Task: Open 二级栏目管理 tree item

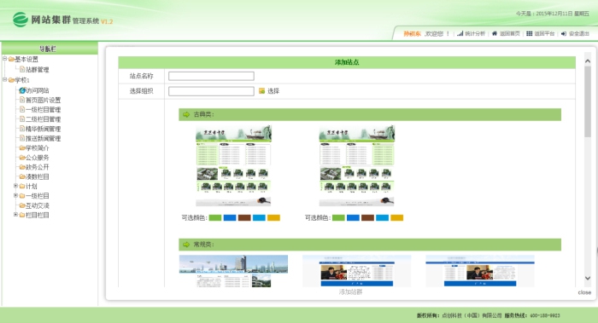Action: 43,119
